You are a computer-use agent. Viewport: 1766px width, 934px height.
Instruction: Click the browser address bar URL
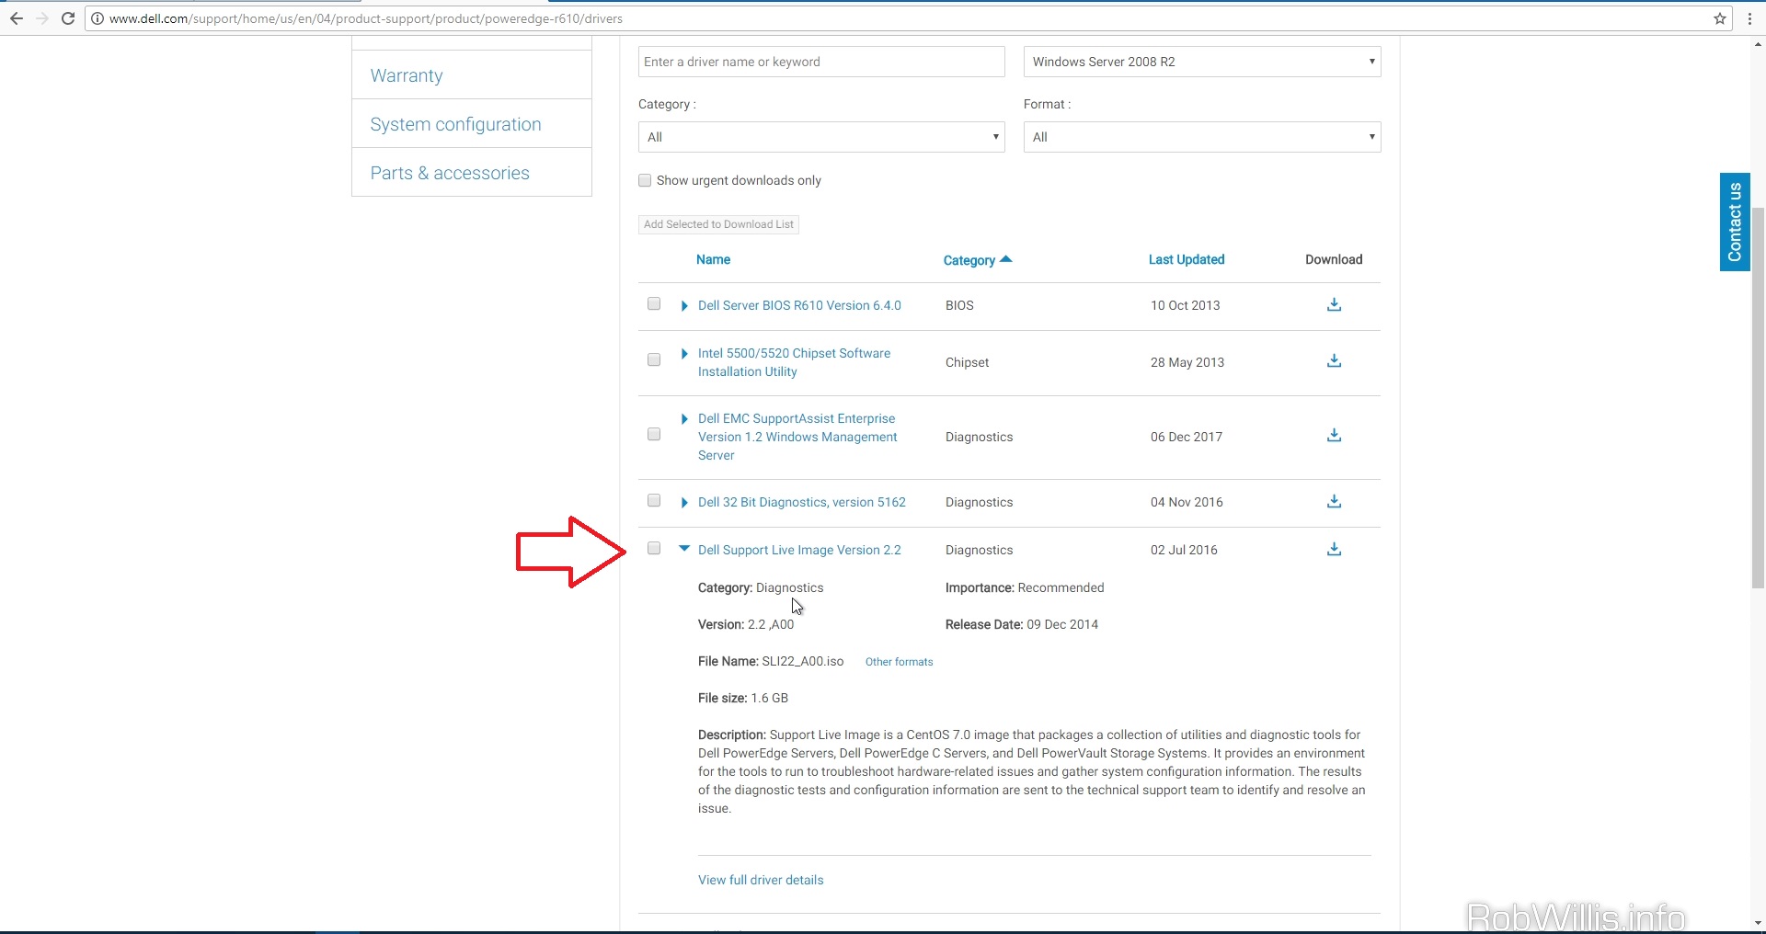365,18
